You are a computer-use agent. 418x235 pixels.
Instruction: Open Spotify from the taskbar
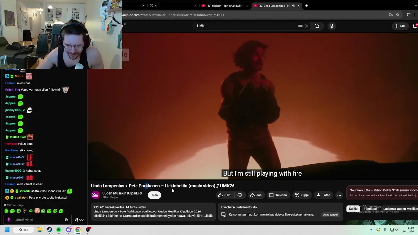59,230
